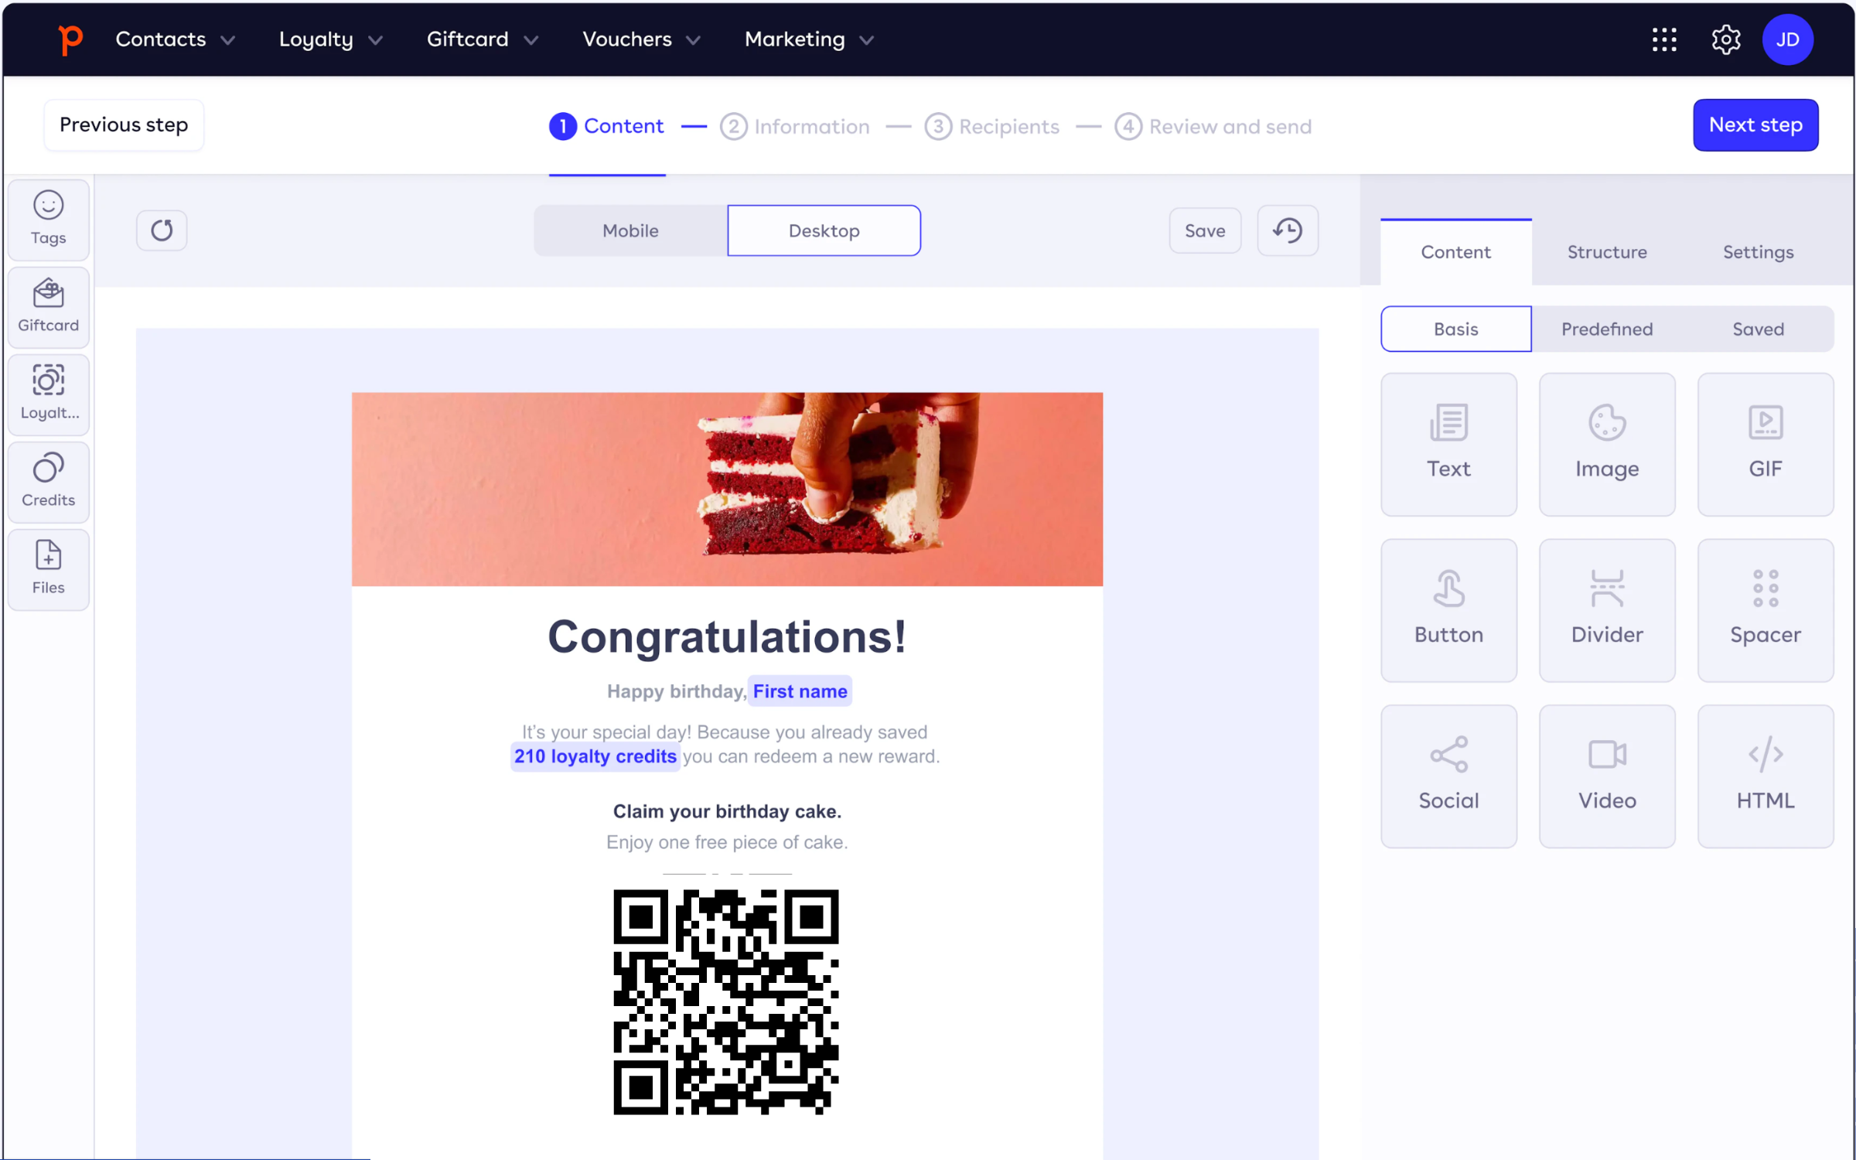
Task: Open version history clock icon
Action: (x=1287, y=230)
